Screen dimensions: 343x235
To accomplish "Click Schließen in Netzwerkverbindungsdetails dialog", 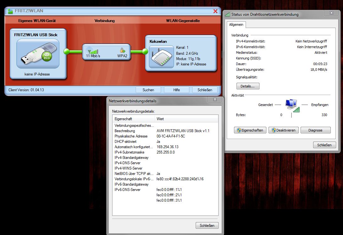I will coord(207,225).
